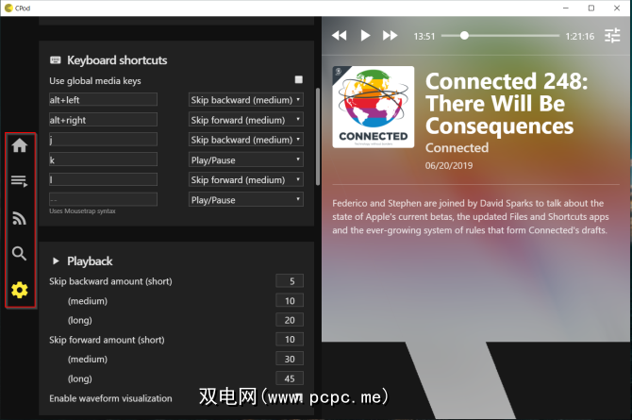Click the total duration 1:21:16
This screenshot has width=632, height=420.
[579, 36]
